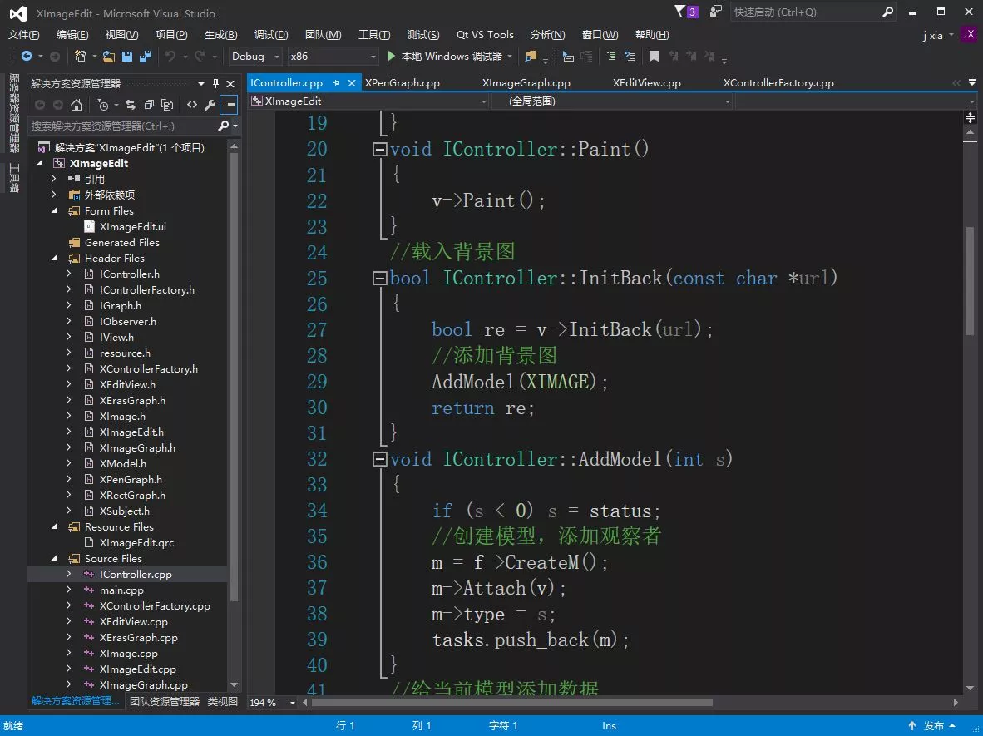
Task: Open Solution Explorer Properties wrench icon
Action: [x=209, y=105]
